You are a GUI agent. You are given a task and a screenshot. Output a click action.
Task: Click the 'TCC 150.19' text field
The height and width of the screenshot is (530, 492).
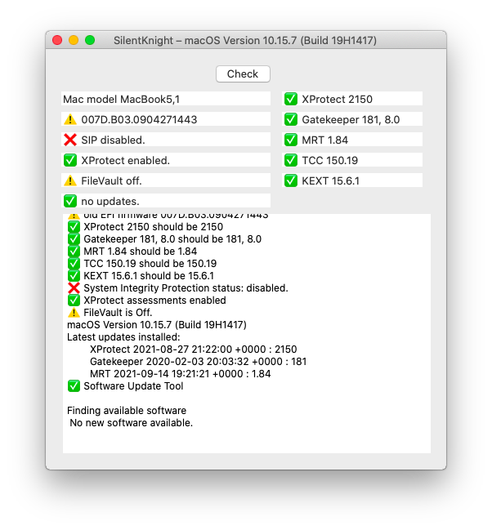[352, 160]
